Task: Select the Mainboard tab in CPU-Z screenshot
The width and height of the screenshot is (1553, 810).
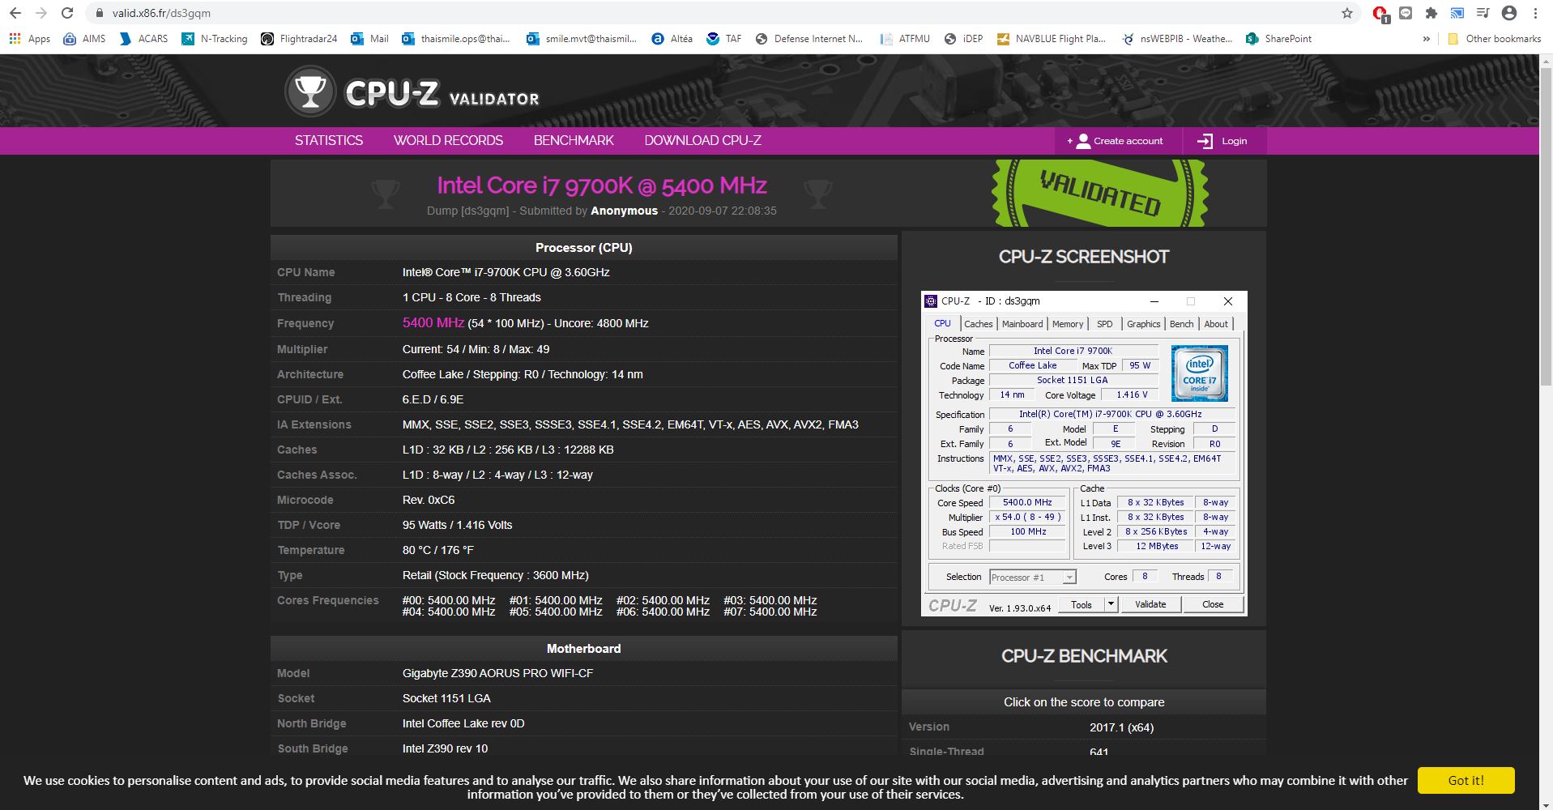Action: coord(1022,324)
